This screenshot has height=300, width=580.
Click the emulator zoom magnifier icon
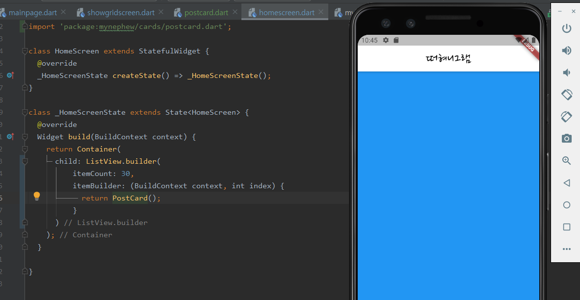[566, 160]
